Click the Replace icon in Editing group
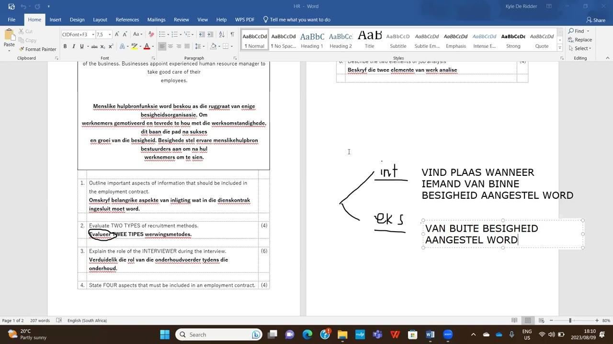The width and height of the screenshot is (613, 344). point(580,40)
